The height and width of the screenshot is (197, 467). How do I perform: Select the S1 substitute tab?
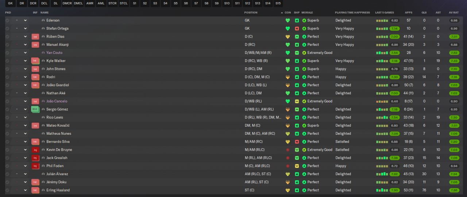coord(135,3)
